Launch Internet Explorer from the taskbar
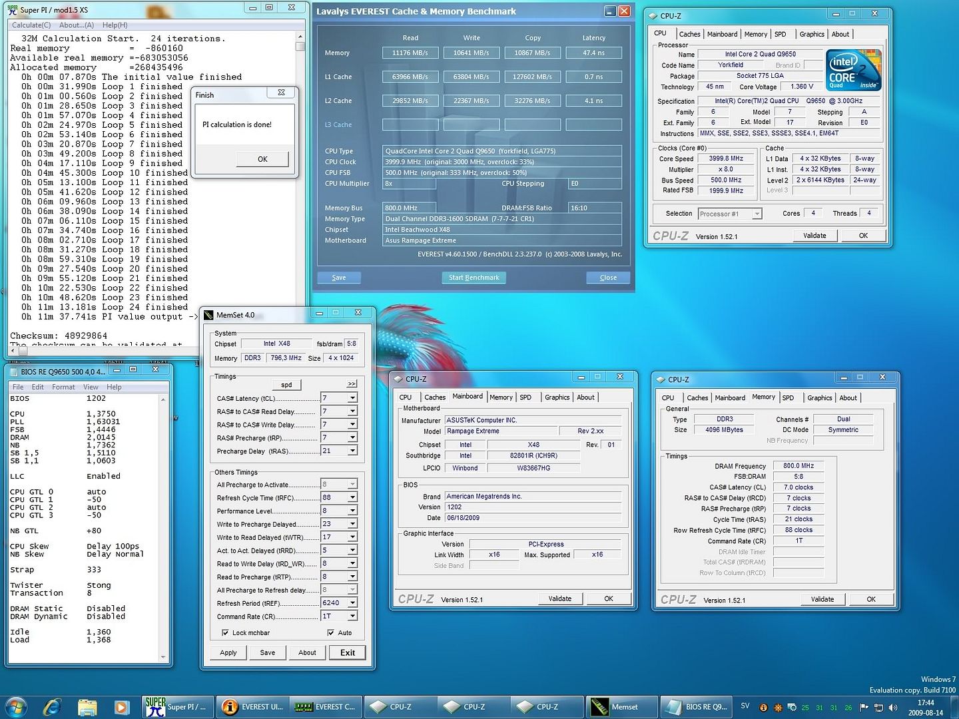 52,706
